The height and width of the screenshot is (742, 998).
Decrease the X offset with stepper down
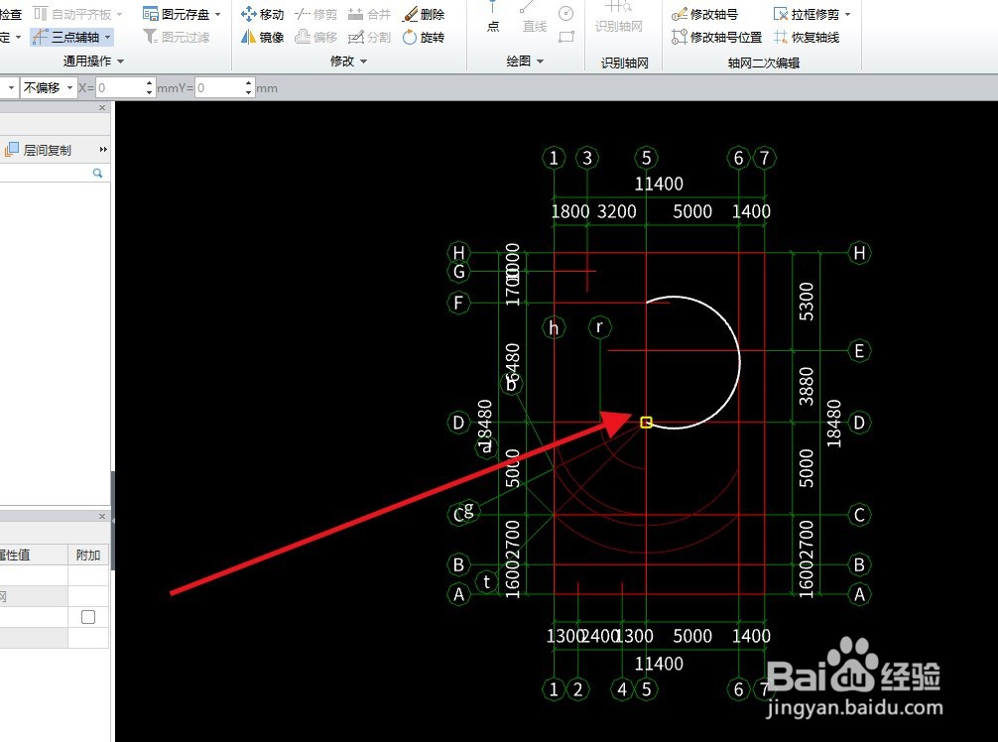tap(150, 93)
